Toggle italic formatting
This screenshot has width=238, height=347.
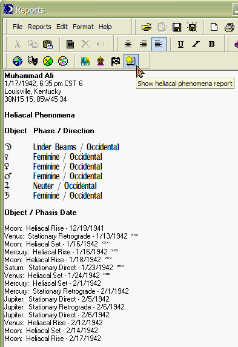click(x=196, y=44)
